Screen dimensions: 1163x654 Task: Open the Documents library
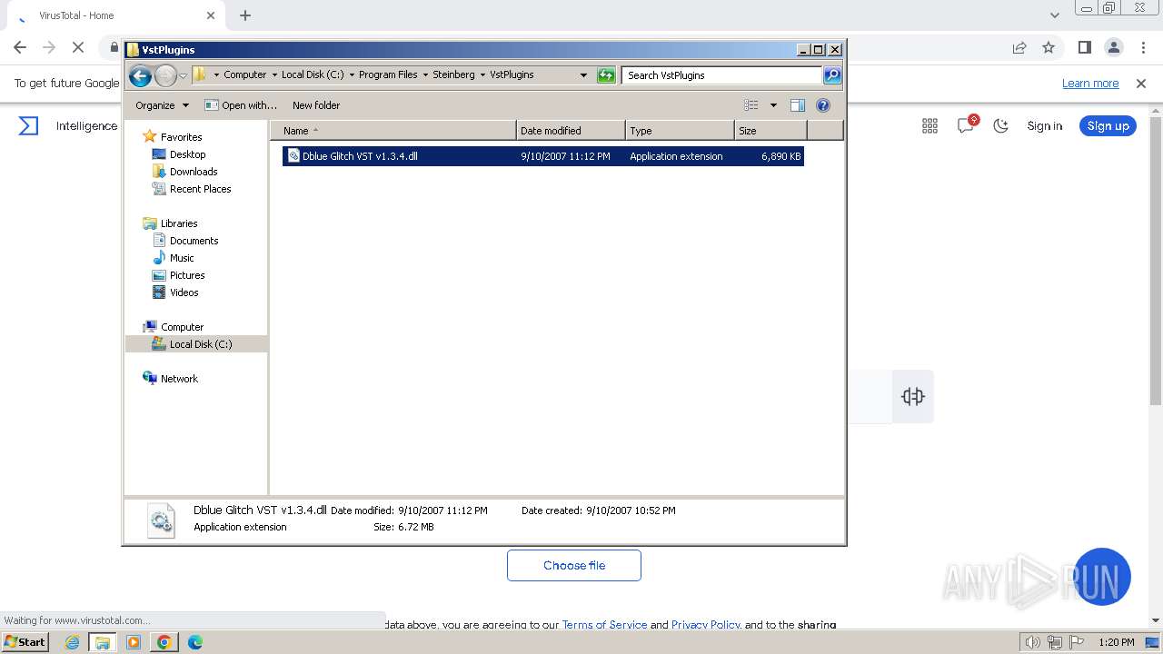tap(194, 241)
